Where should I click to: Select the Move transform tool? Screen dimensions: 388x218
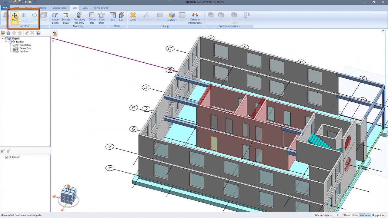(x=15, y=17)
